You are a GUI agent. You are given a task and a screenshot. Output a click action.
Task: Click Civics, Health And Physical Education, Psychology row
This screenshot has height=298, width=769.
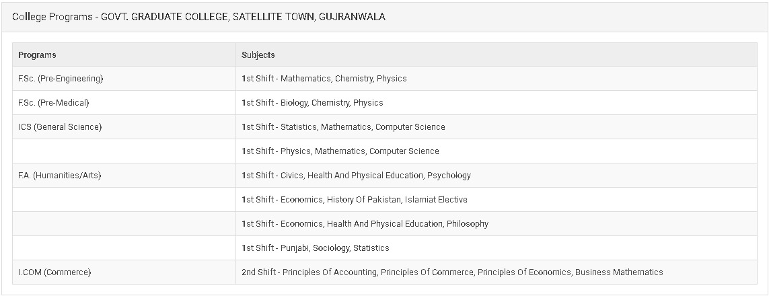coord(356,176)
